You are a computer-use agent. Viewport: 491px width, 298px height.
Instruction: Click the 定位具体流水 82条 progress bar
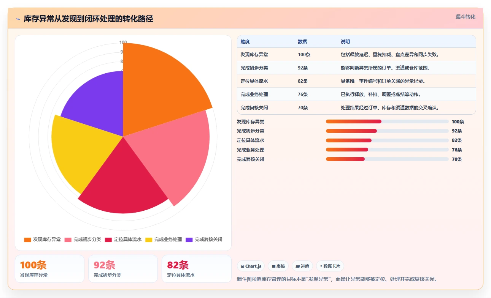[387, 140]
